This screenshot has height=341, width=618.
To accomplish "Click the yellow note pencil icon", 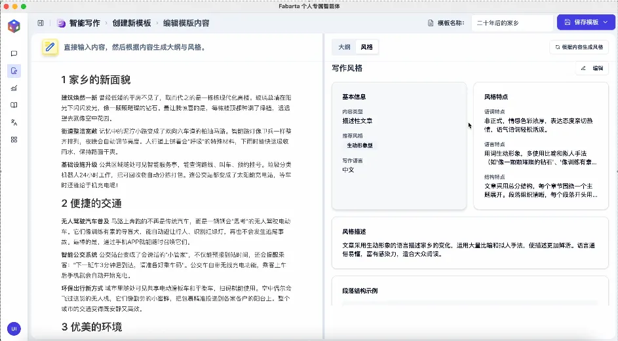I will coord(50,47).
